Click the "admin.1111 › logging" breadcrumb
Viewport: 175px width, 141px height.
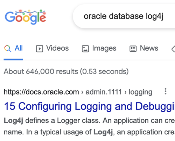119,92
